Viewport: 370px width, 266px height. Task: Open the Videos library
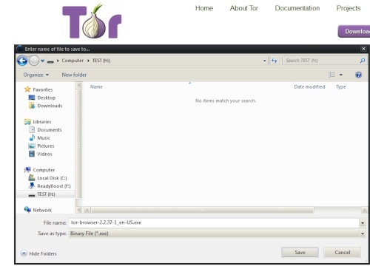pyautogui.click(x=44, y=154)
